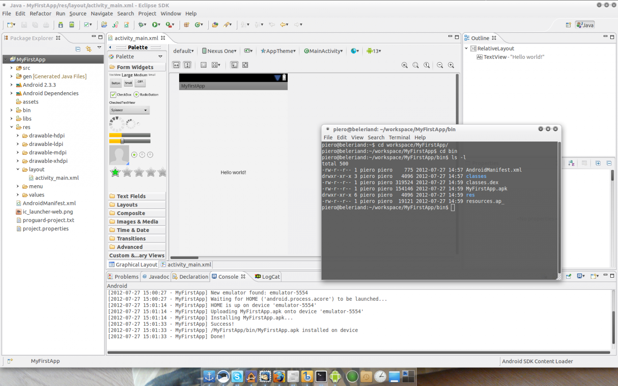Open the Text Fields palette category

click(131, 196)
